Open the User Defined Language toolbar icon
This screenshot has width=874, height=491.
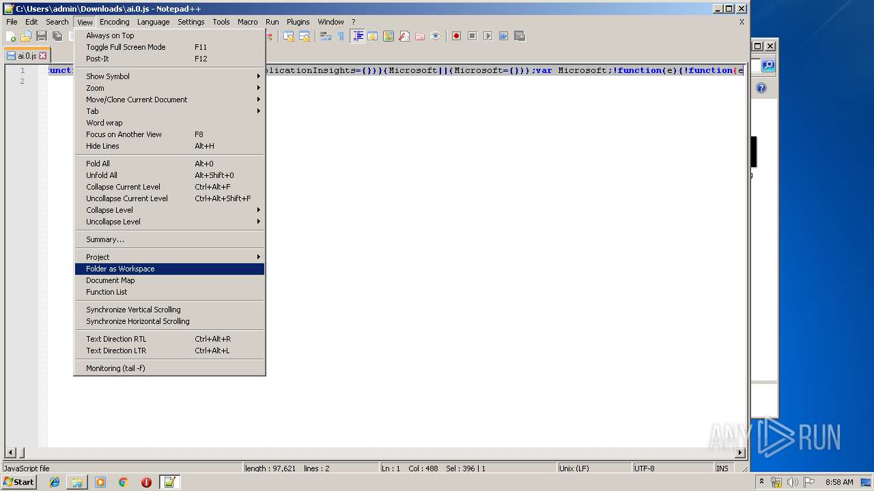point(373,36)
